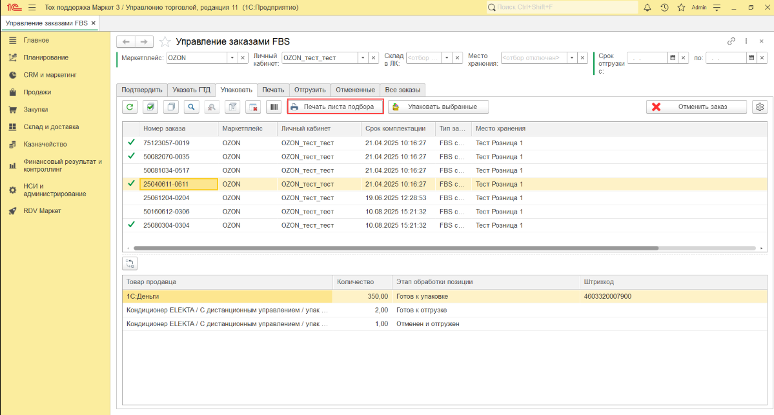Viewport: 774px width, 415px height.
Task: Copy link to page using chain icon
Action: (x=731, y=41)
